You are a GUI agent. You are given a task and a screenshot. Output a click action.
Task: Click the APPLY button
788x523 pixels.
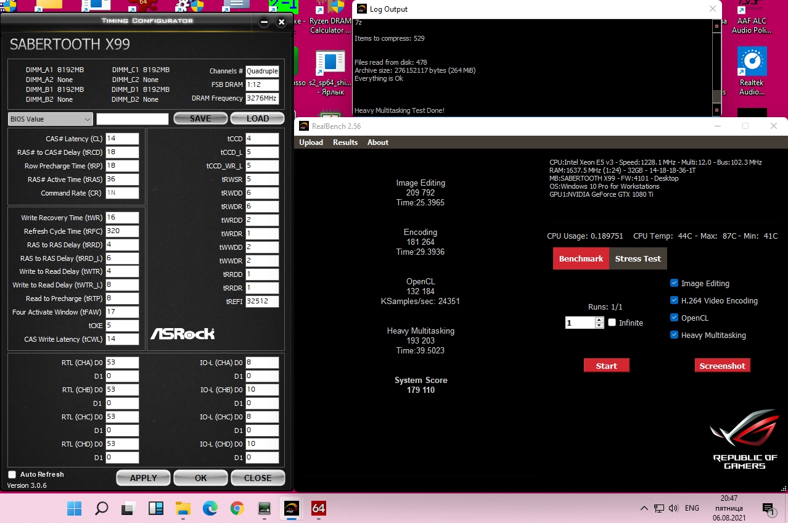(144, 478)
